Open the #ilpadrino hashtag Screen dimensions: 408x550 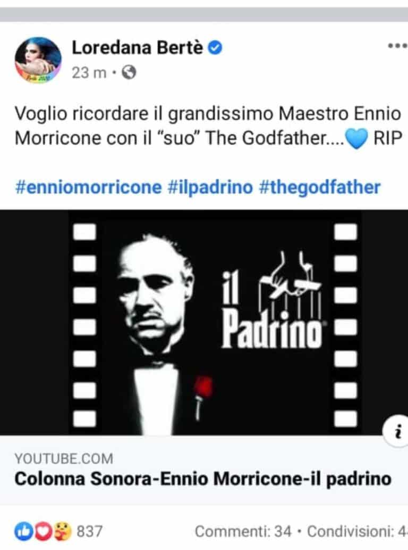point(210,187)
